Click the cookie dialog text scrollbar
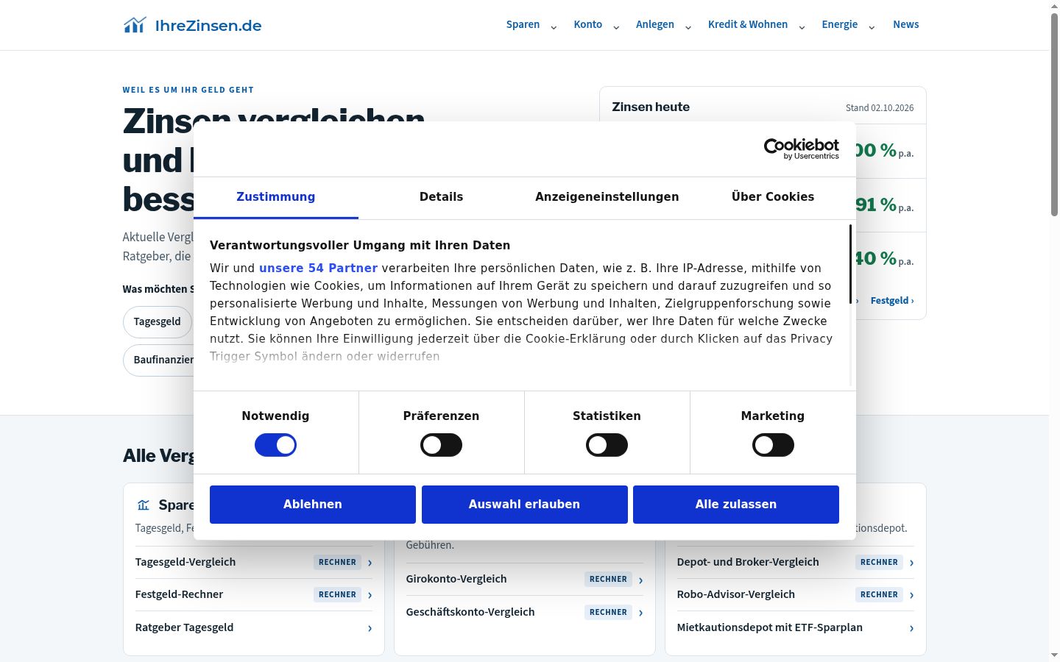 pos(851,265)
